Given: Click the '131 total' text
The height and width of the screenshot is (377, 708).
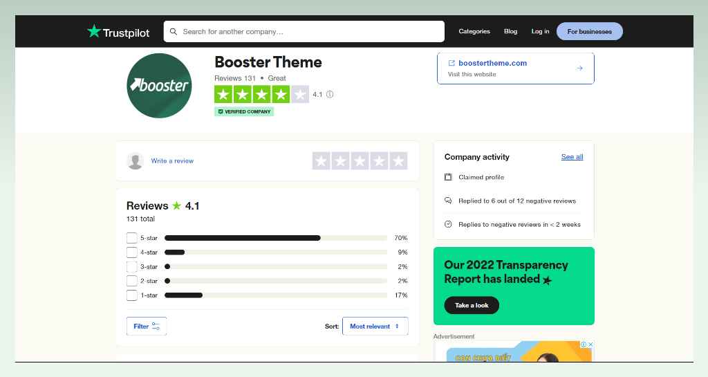Looking at the screenshot, I should click(140, 219).
